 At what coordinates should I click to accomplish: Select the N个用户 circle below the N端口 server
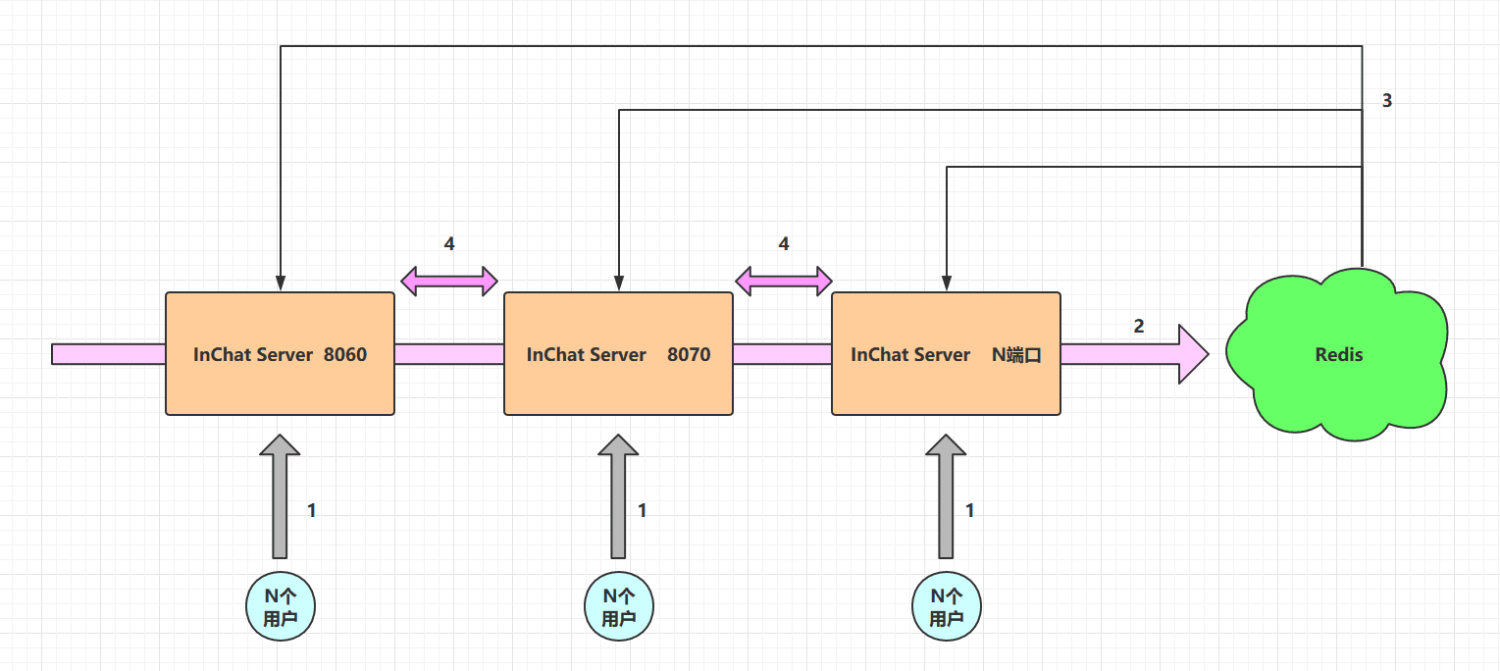click(946, 607)
